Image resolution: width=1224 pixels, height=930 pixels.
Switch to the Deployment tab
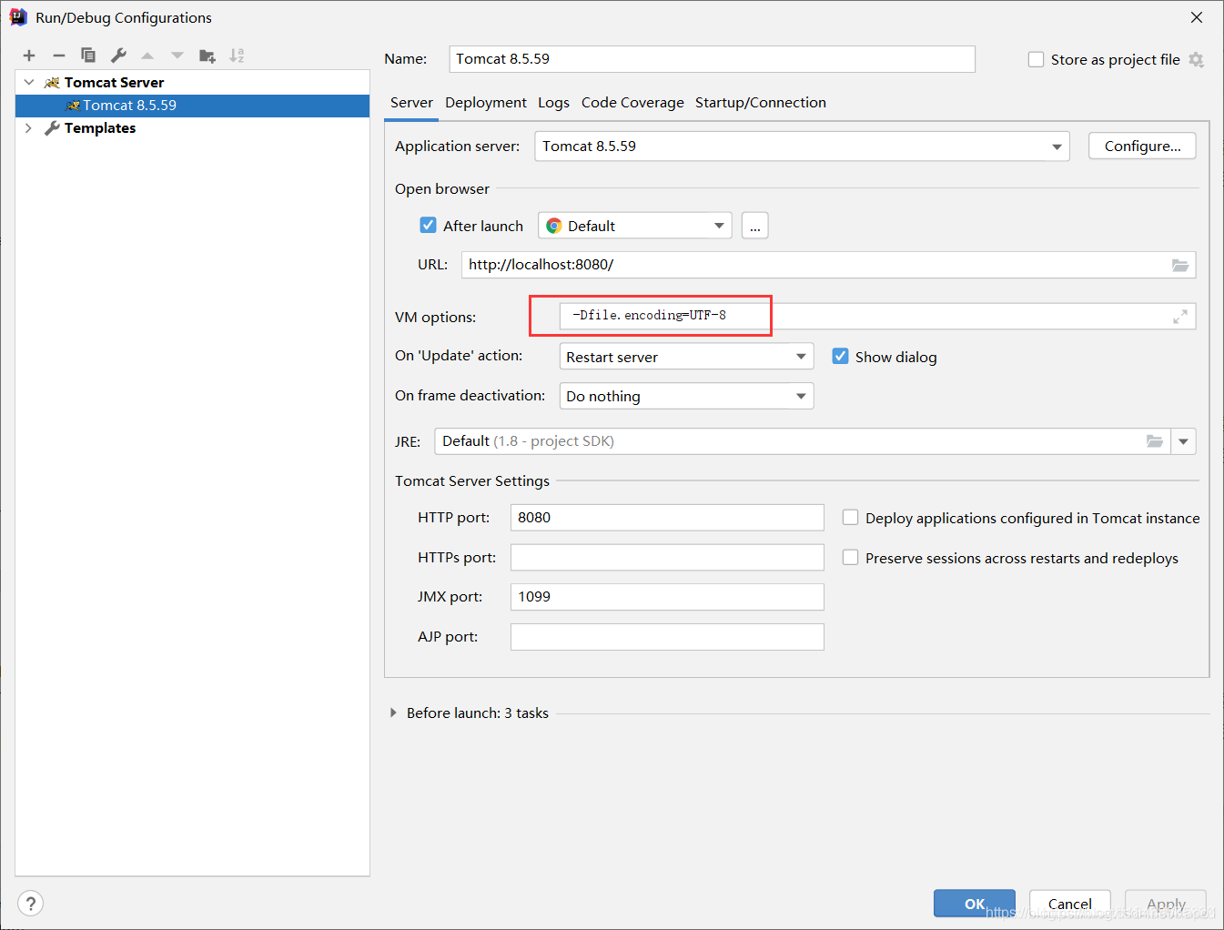[486, 103]
